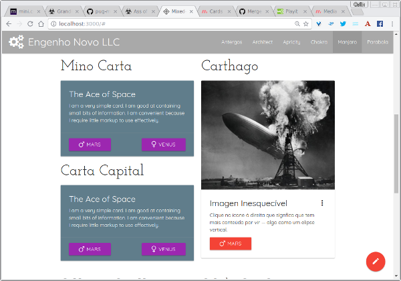The height and width of the screenshot is (281, 401).
Task: Open the Architect navigation link
Action: 263,42
